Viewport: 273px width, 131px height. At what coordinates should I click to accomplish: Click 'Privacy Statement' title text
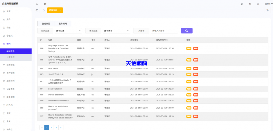56,95
